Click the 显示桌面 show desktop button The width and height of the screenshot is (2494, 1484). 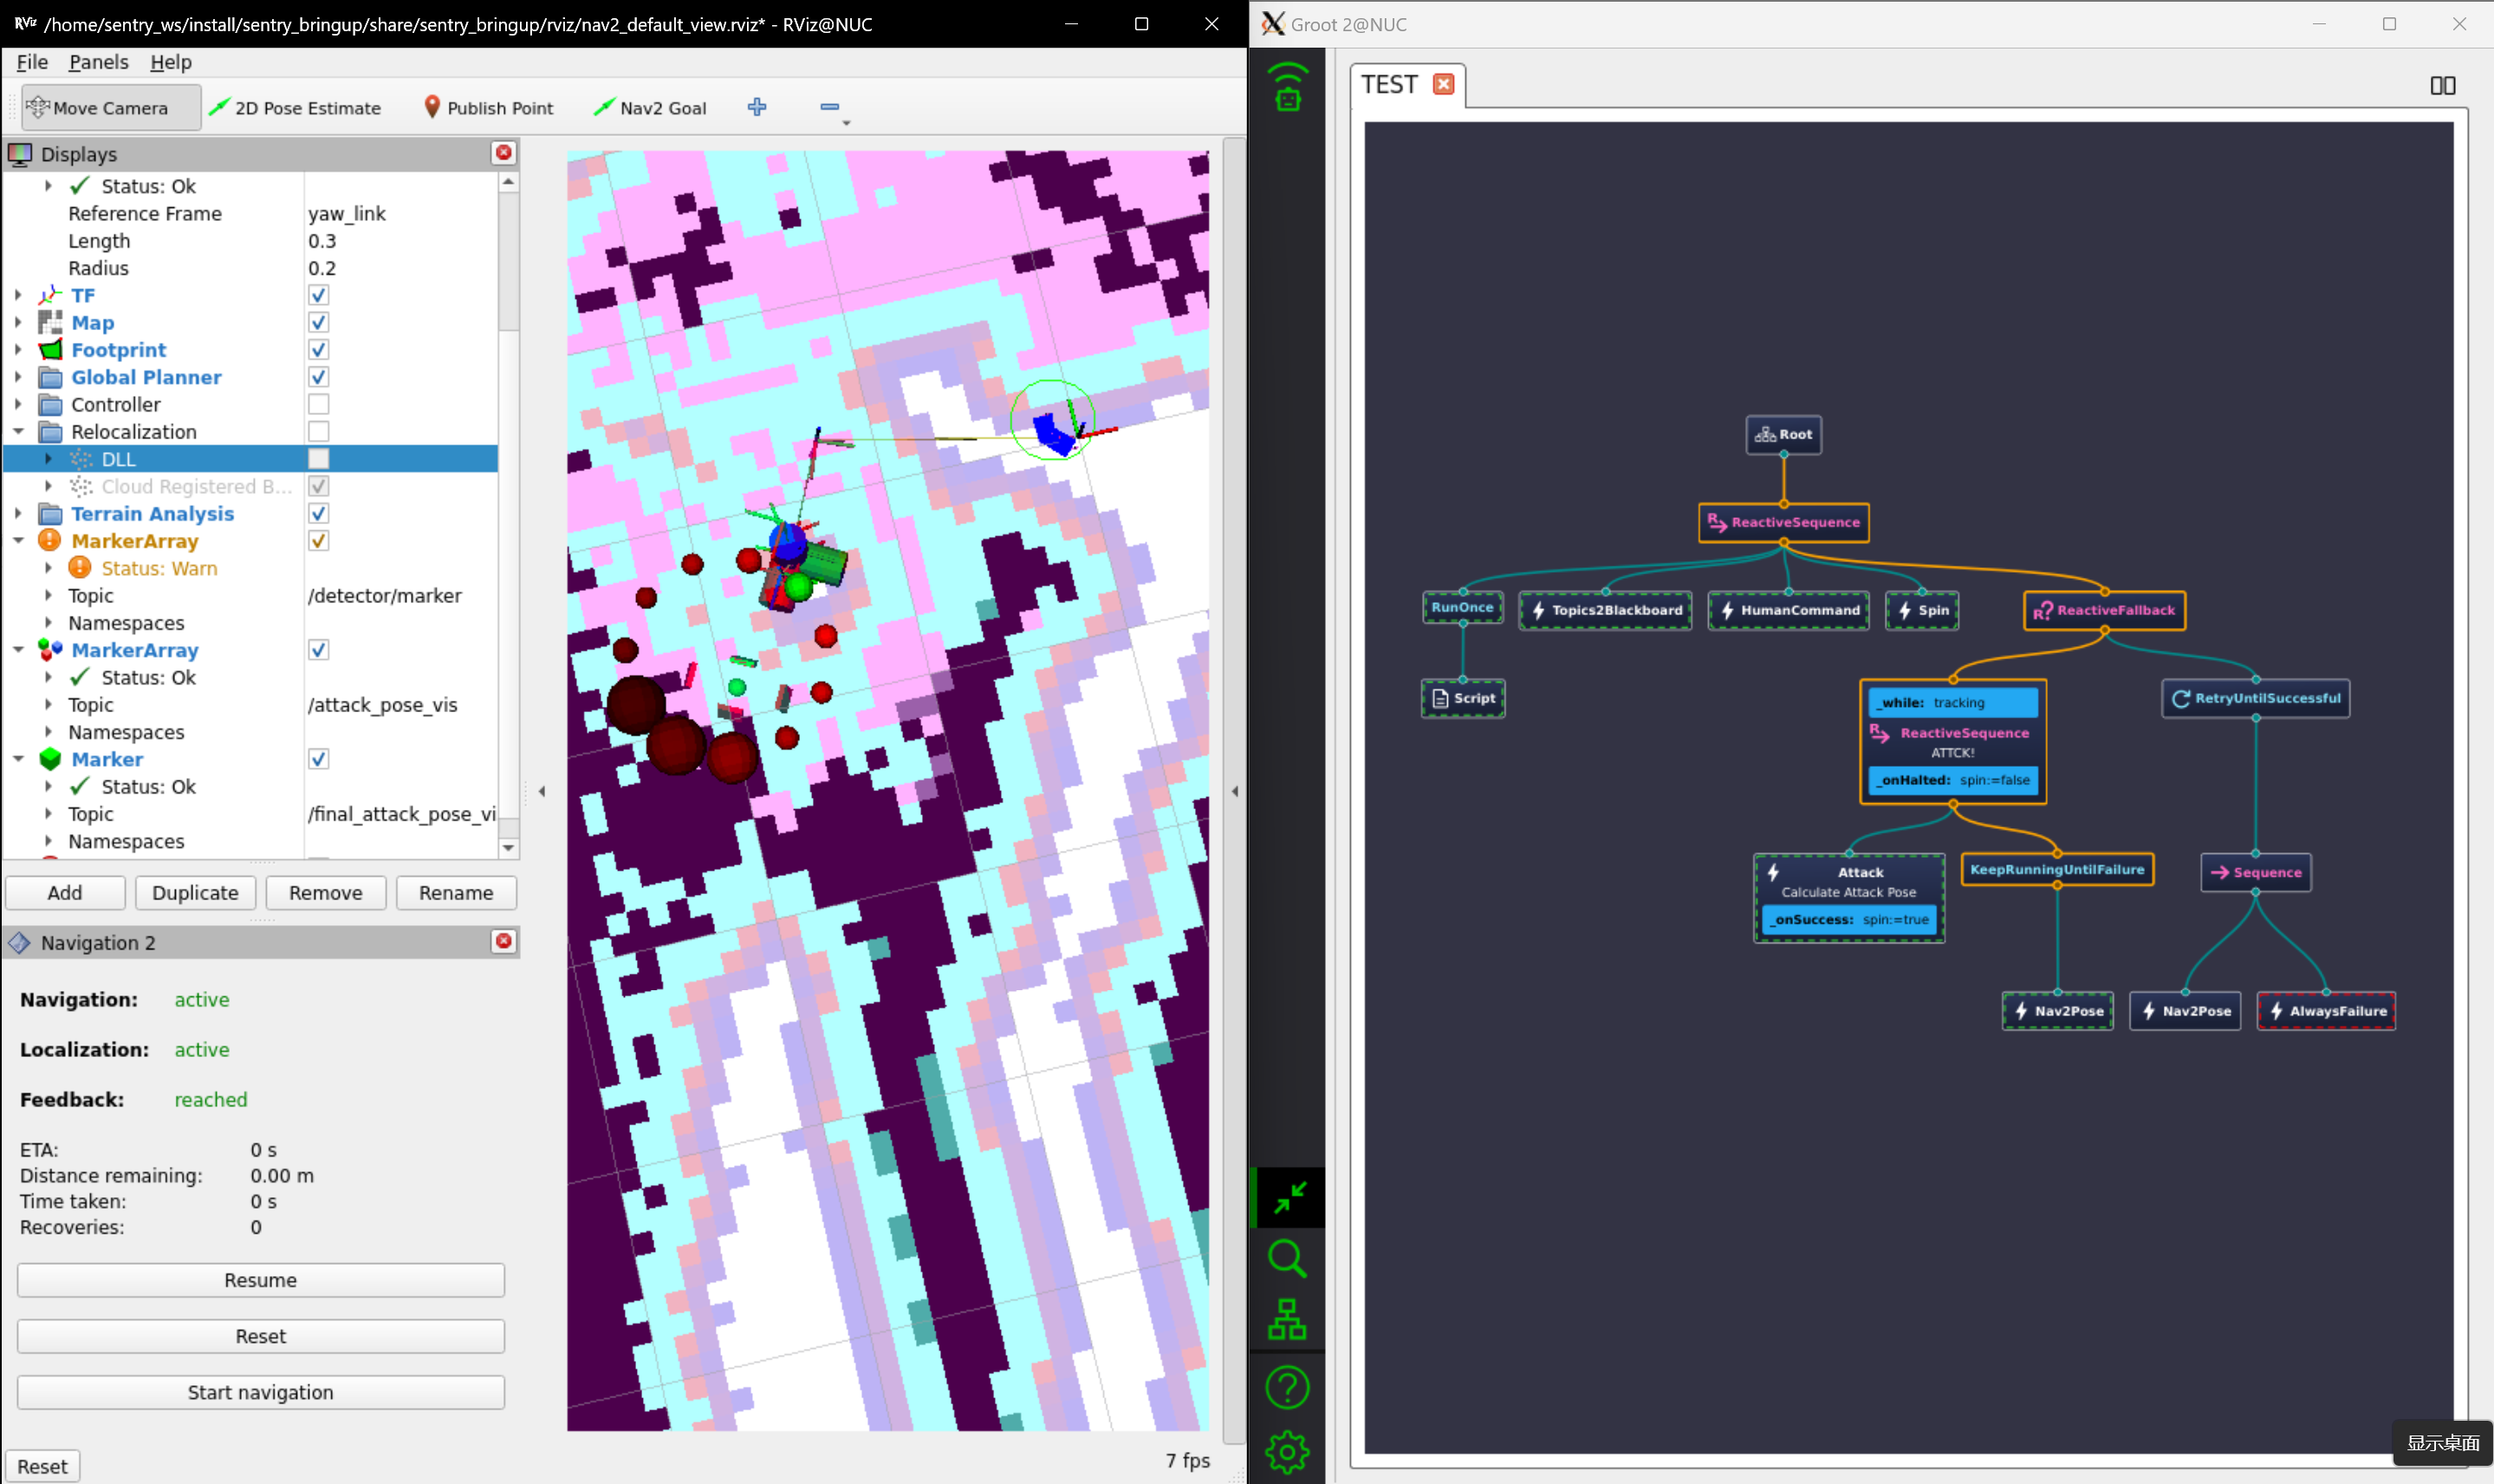pyautogui.click(x=2442, y=1442)
